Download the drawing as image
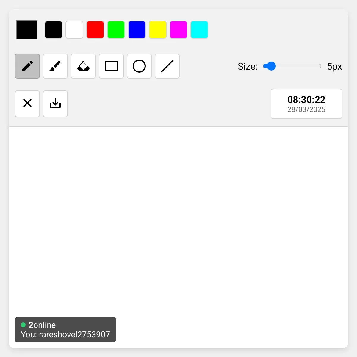 coord(55,104)
